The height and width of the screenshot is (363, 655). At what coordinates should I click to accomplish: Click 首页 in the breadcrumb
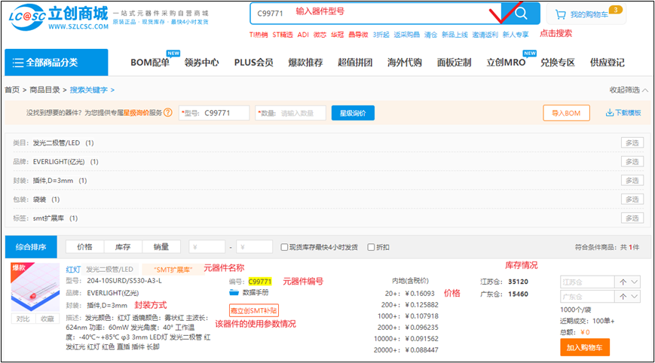click(12, 90)
